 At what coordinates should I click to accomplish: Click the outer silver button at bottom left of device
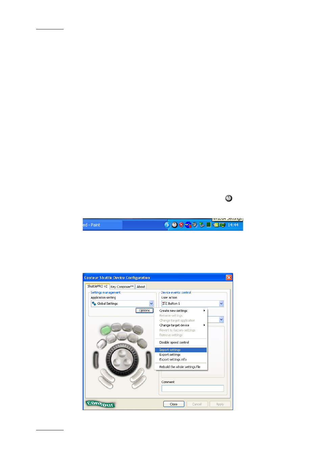106,382
